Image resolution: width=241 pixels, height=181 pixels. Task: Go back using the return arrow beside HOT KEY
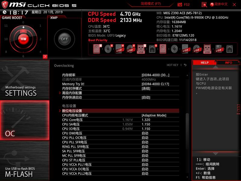[x=185, y=65]
